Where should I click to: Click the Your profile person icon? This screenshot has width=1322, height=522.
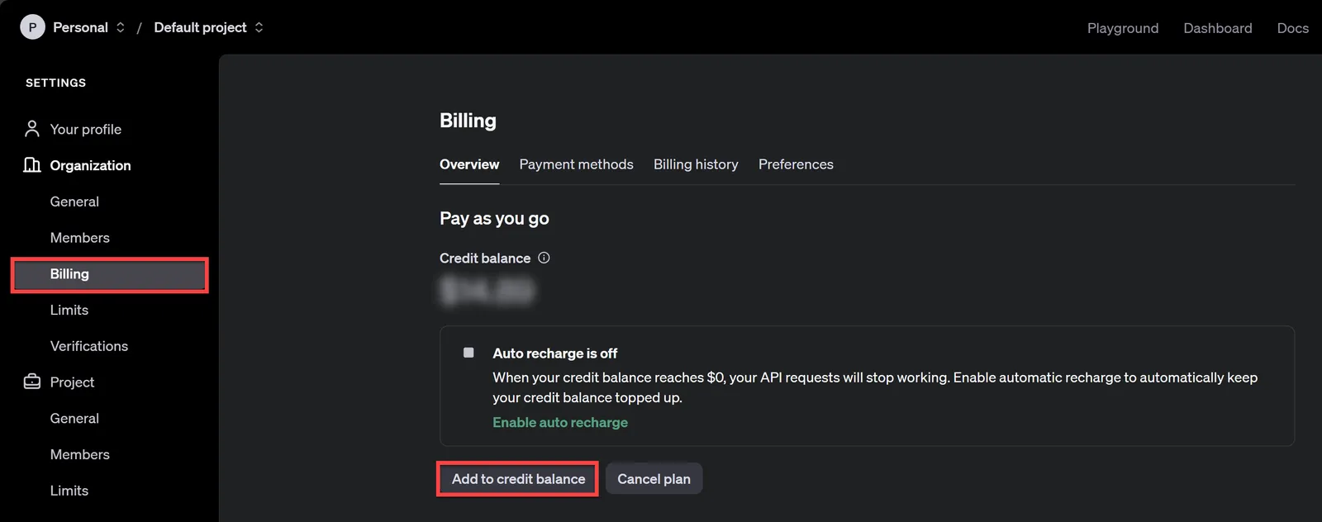click(32, 129)
